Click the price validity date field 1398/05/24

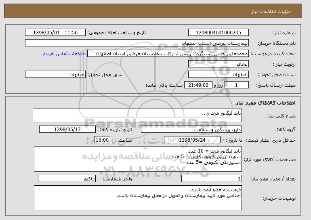192,140
